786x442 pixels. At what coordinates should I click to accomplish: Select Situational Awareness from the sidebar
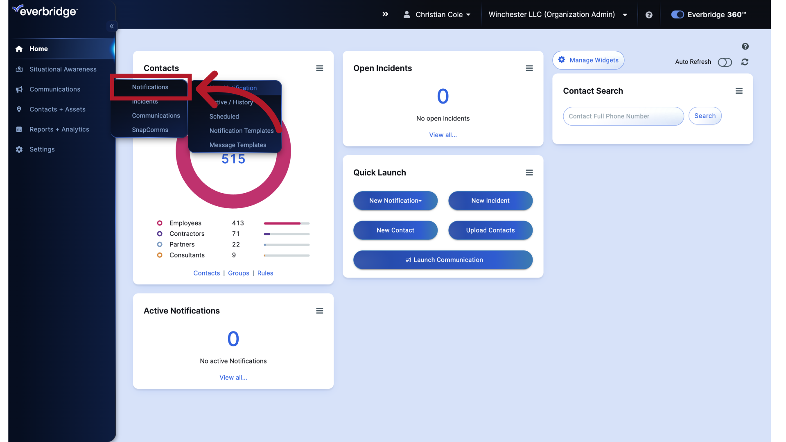63,69
